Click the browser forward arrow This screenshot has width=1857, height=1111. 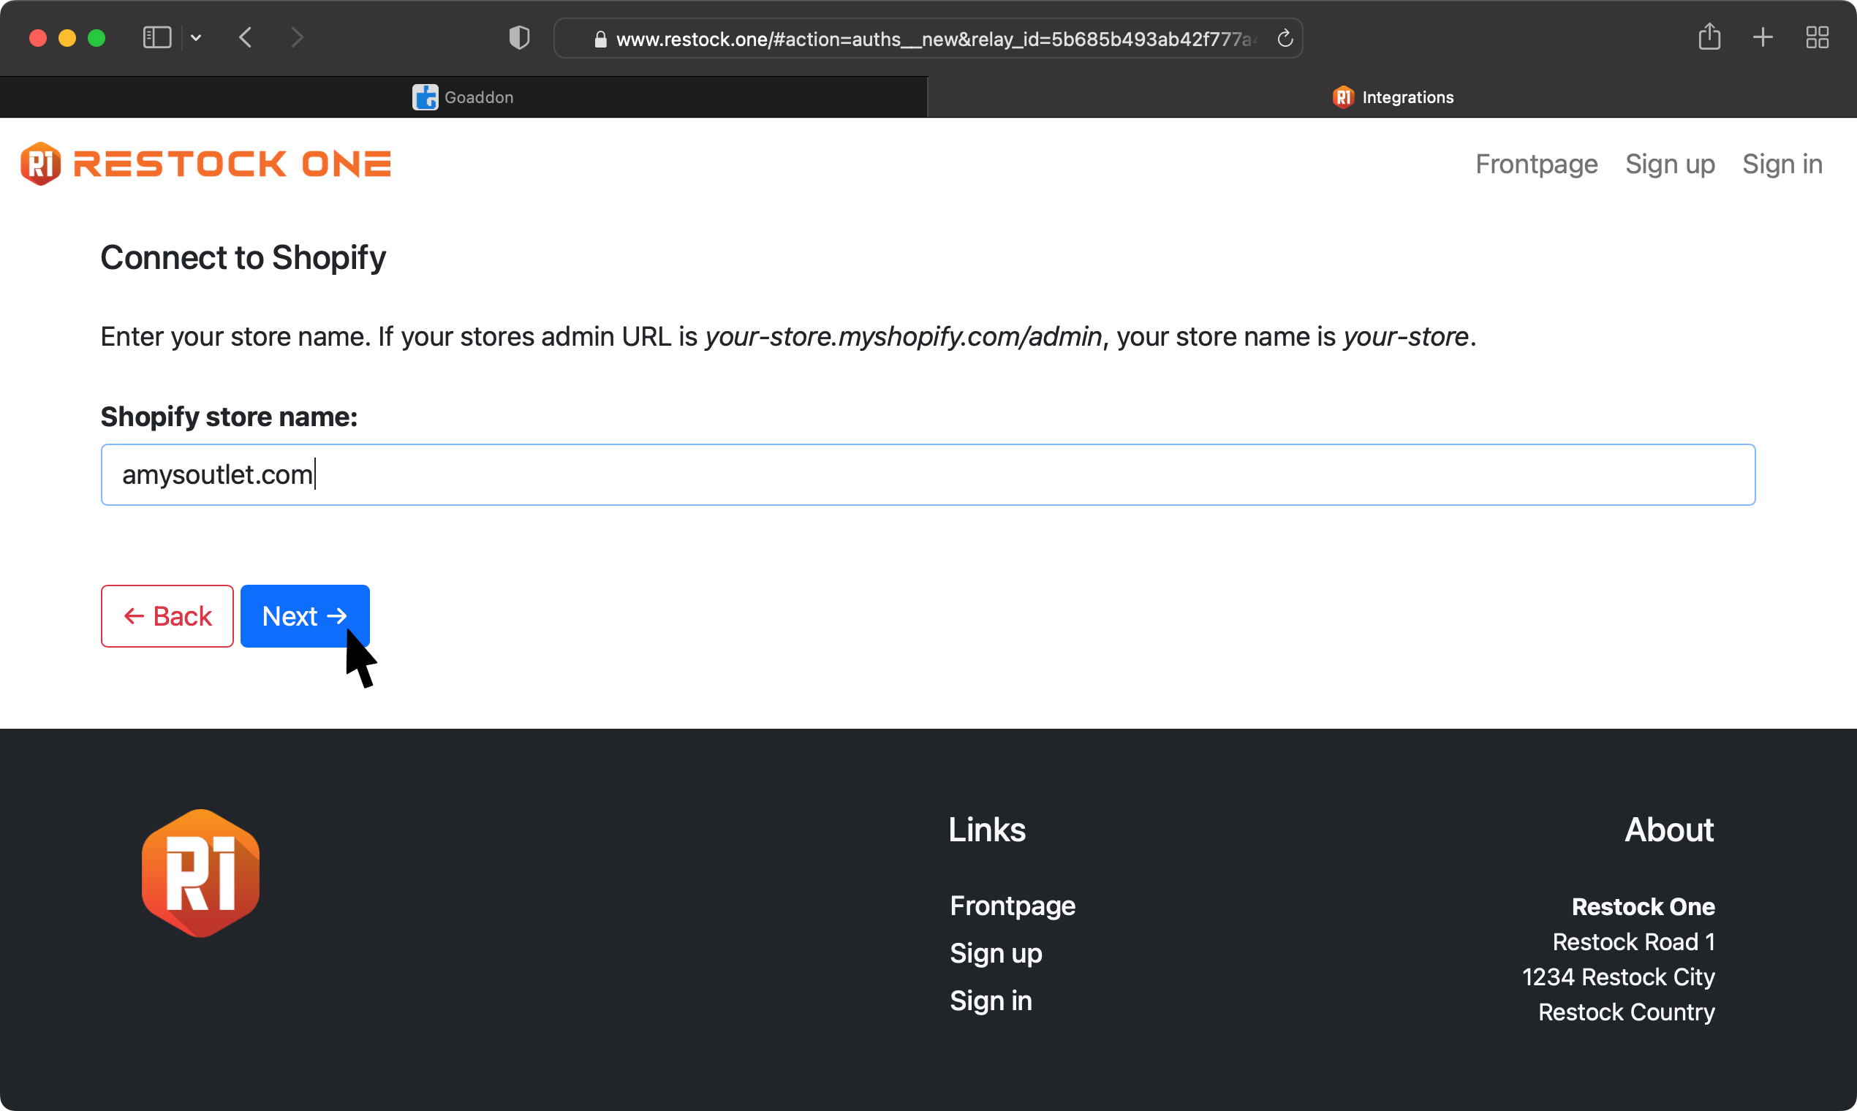tap(298, 37)
